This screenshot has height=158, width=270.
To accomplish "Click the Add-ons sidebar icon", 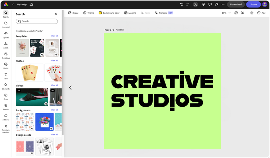I will 6,117.
